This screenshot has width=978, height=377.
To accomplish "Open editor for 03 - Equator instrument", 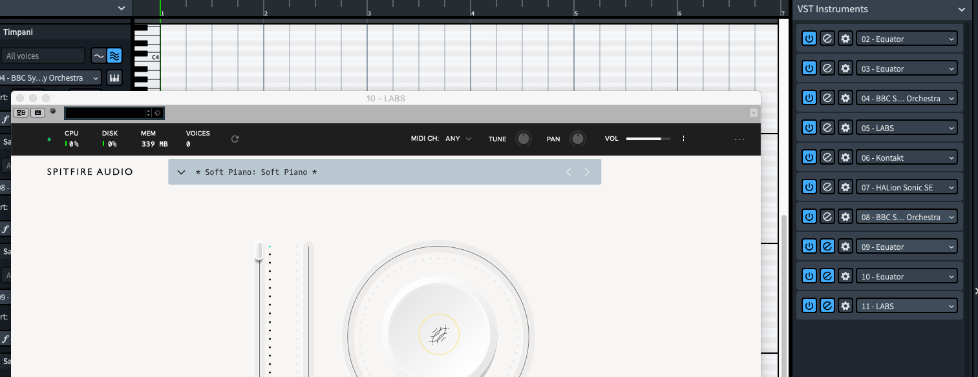I will [827, 68].
